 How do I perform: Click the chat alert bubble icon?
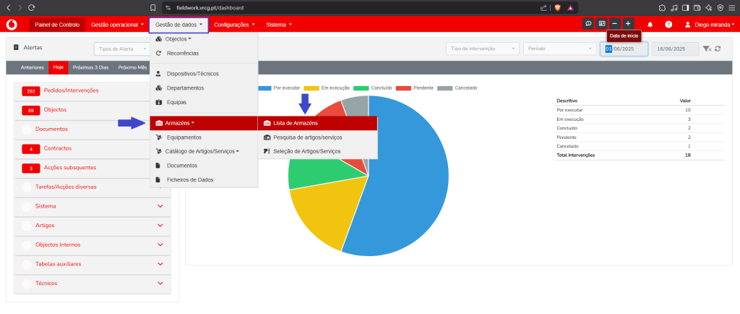[588, 24]
